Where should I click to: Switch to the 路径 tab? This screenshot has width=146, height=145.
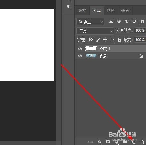click(111, 11)
